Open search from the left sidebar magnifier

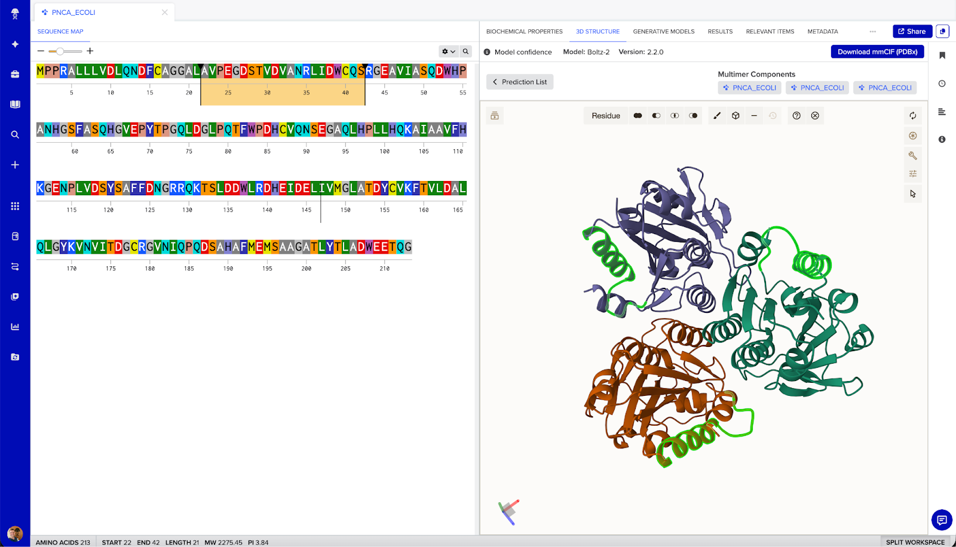coord(15,135)
